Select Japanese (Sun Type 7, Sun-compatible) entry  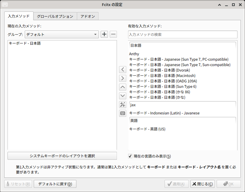(183, 65)
